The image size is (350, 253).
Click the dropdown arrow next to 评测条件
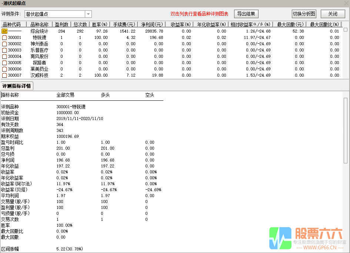click(88, 14)
